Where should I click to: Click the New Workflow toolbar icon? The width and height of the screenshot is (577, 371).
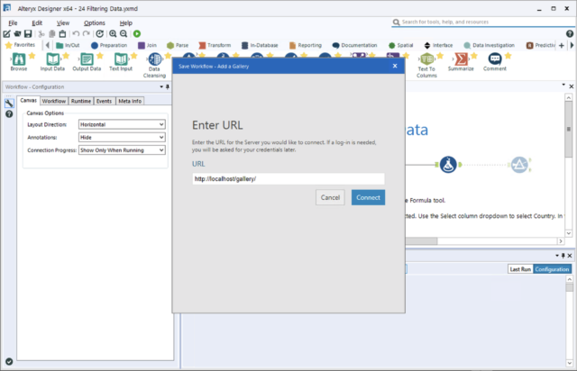click(6, 34)
